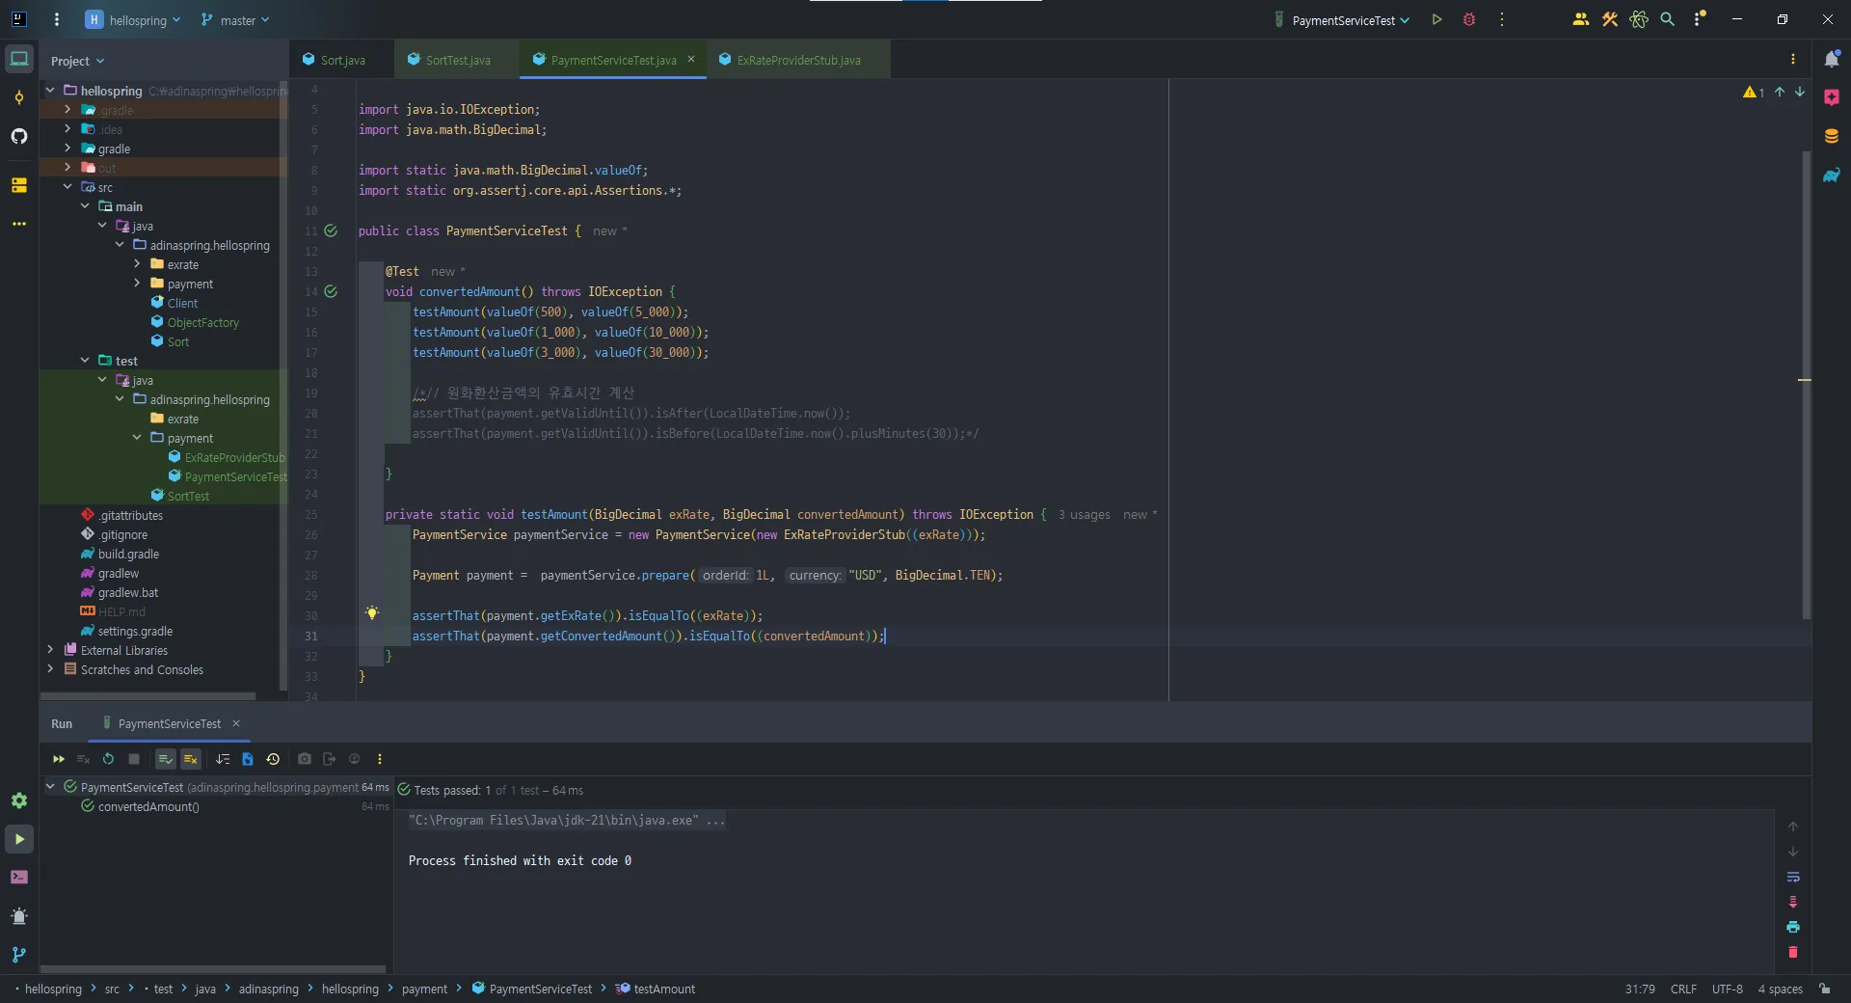Expand Scratches and Consoles node
Image resolution: width=1851 pixels, height=1003 pixels.
(x=50, y=669)
